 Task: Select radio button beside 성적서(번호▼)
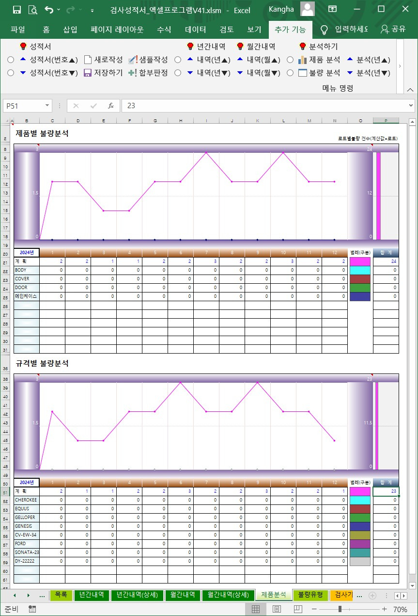pos(11,73)
